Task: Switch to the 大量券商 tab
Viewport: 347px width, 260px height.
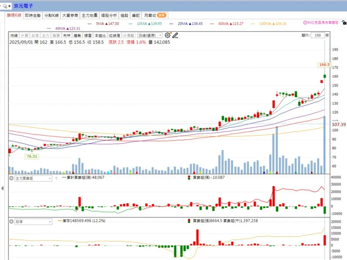Action: tap(70, 15)
